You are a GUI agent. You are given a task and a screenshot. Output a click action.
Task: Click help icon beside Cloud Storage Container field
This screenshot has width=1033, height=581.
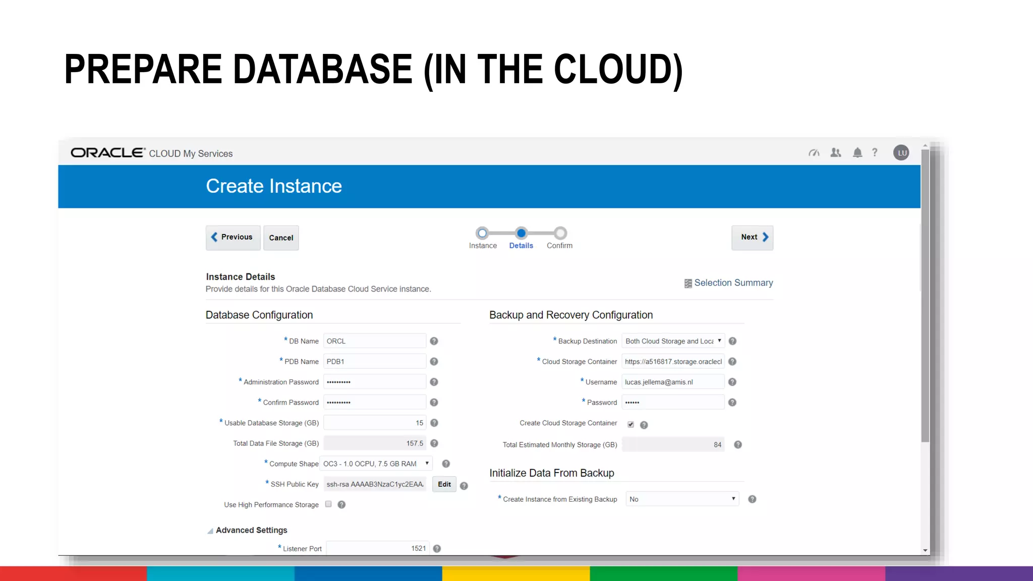click(733, 362)
